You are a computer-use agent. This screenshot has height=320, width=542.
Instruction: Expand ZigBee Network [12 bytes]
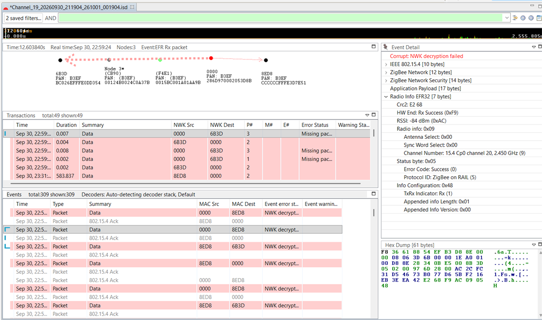[x=386, y=72]
